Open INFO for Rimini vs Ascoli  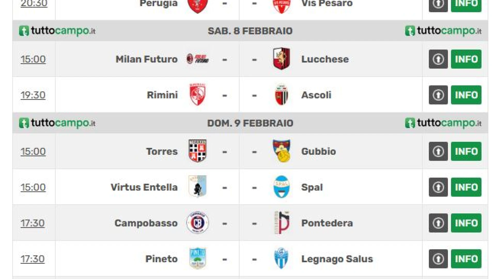tap(466, 95)
